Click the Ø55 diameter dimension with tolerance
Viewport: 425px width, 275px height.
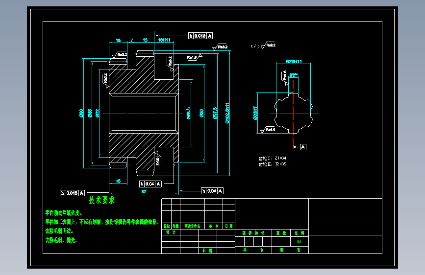pyautogui.click(x=189, y=113)
